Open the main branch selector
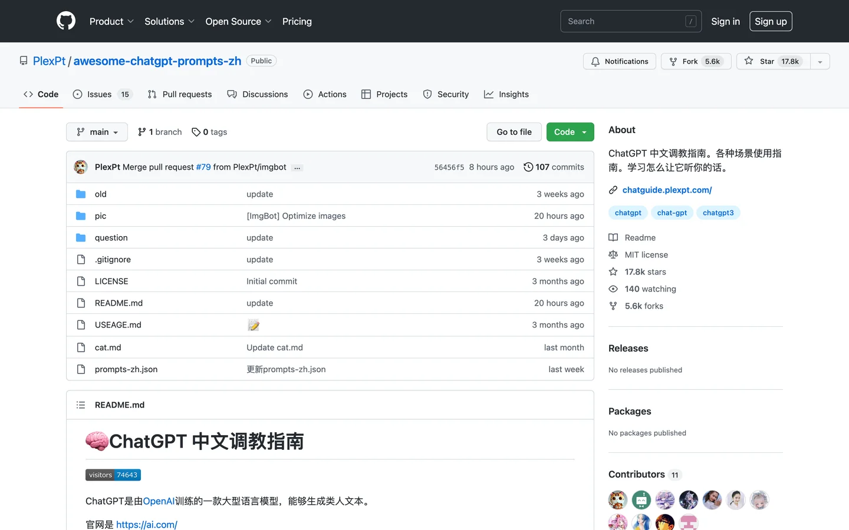Screen dimensions: 849x530 [x=97, y=132]
